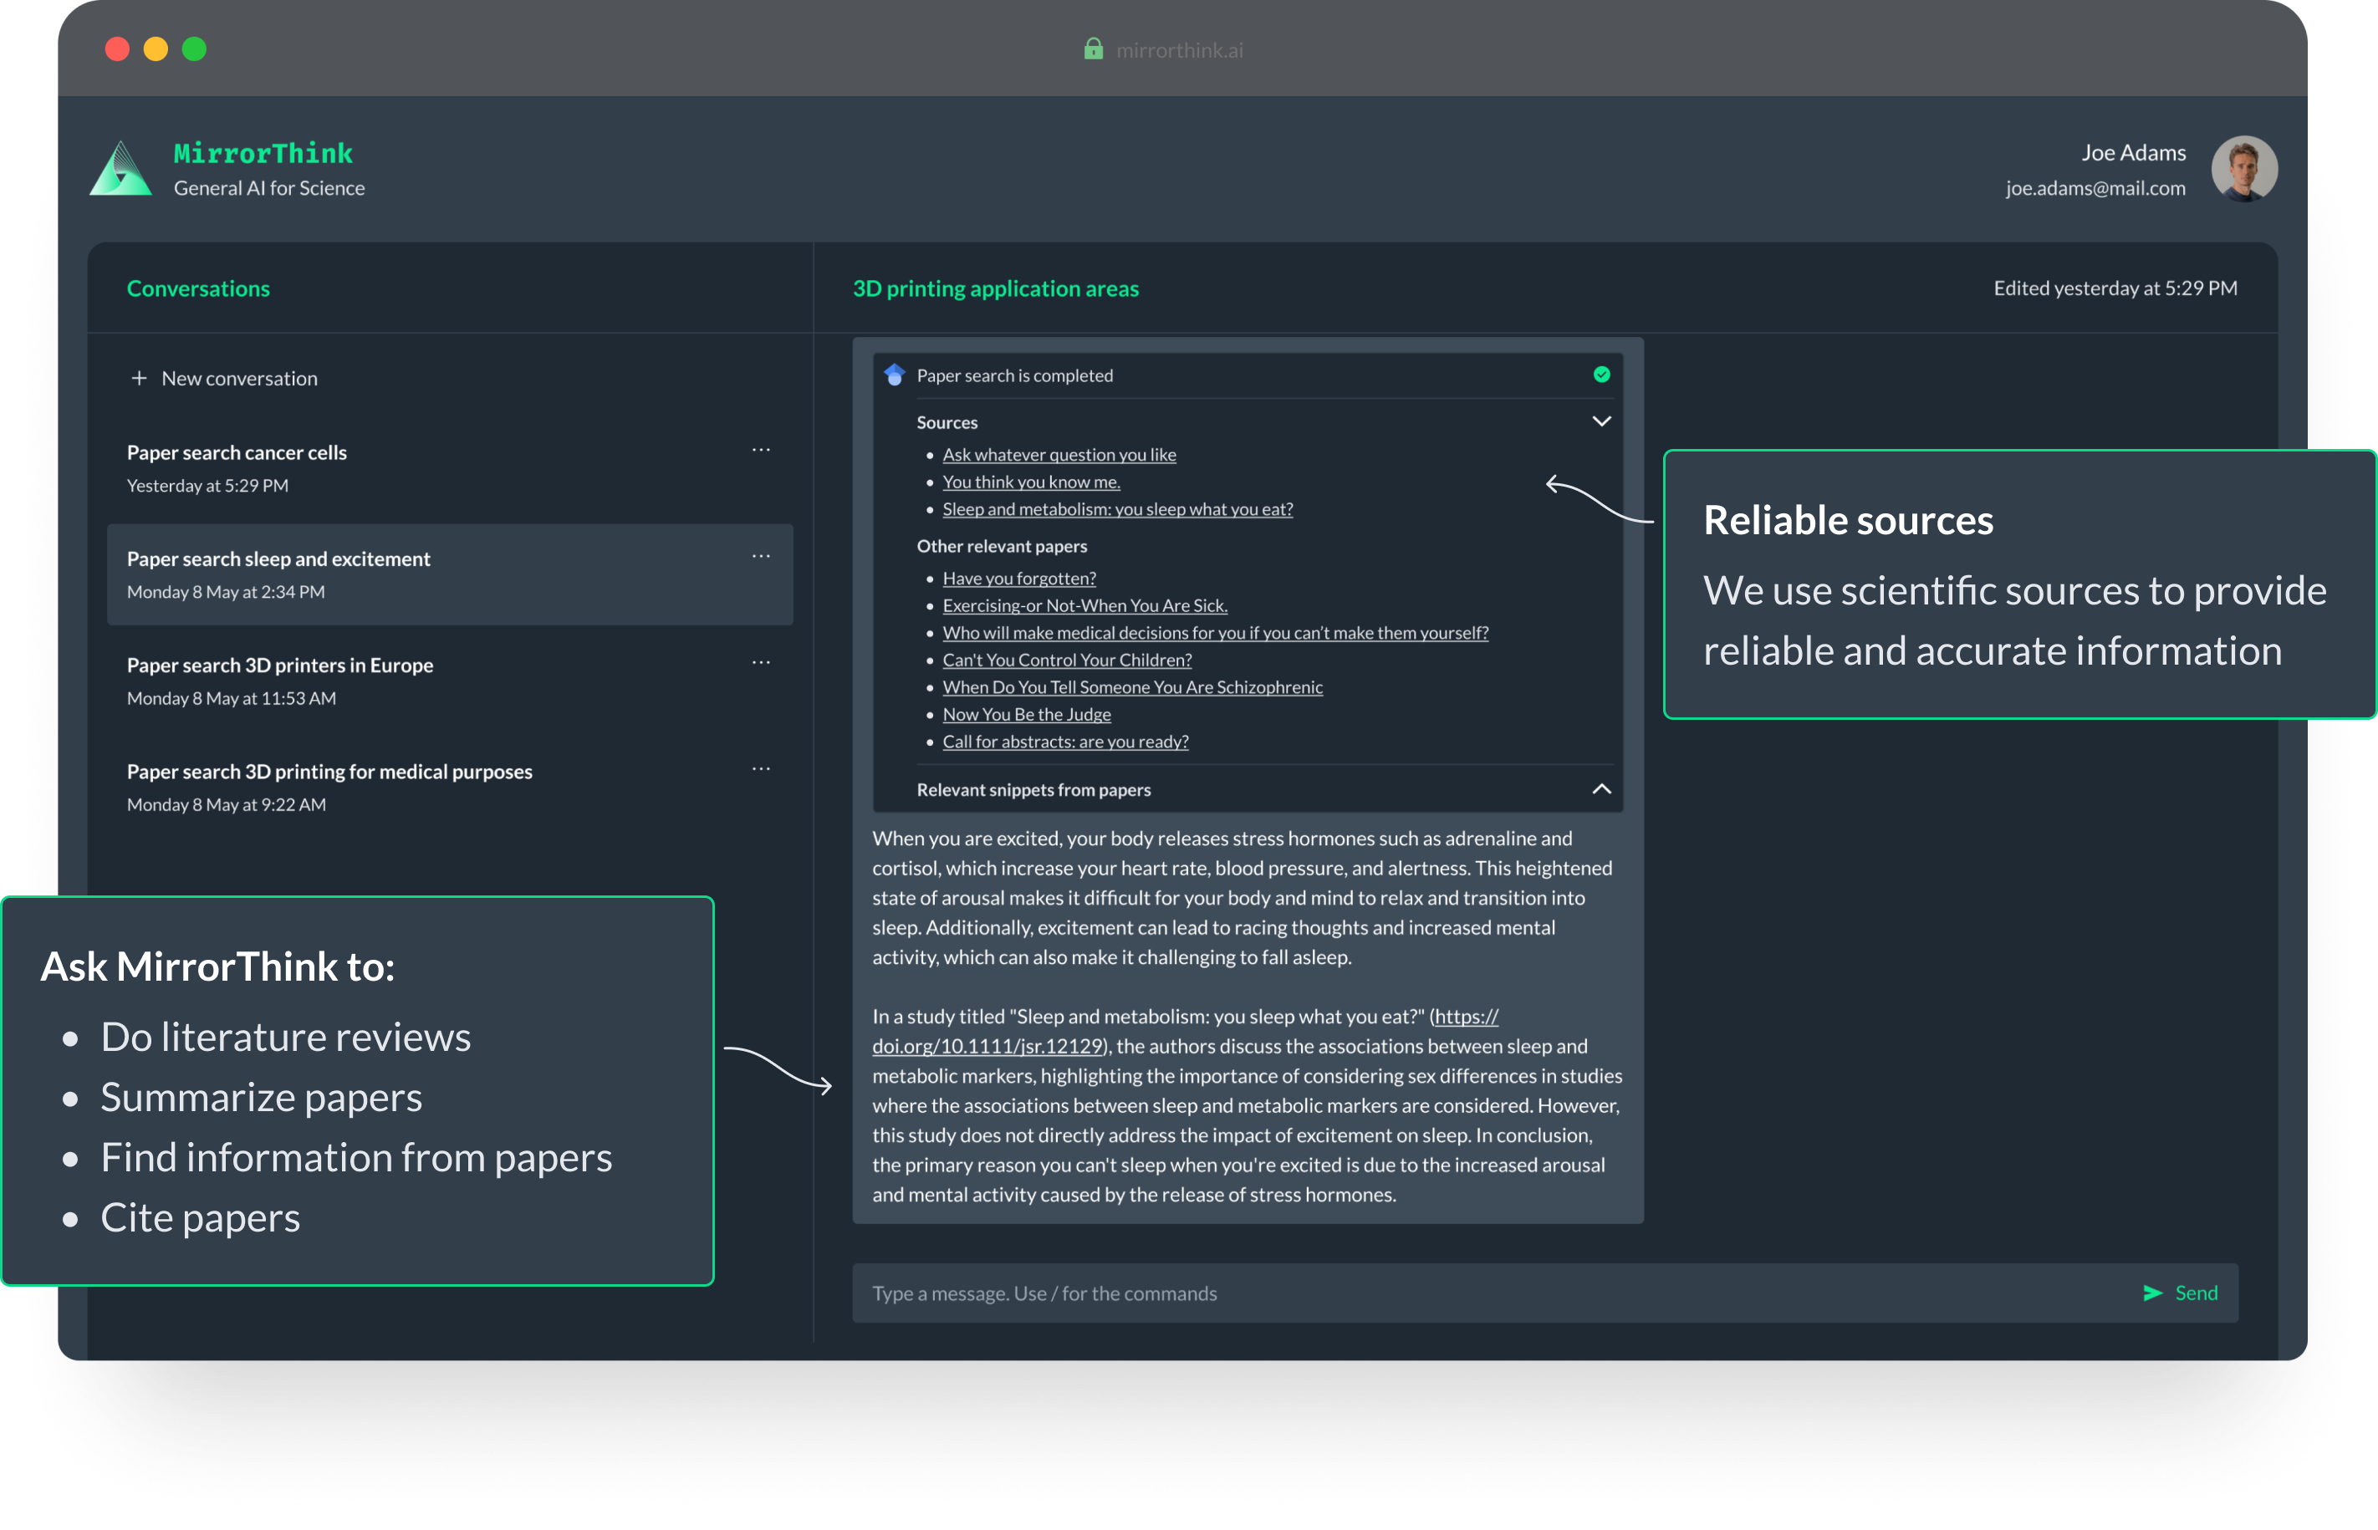
Task: Open options menu for sleep and excitement conversation
Action: [761, 556]
